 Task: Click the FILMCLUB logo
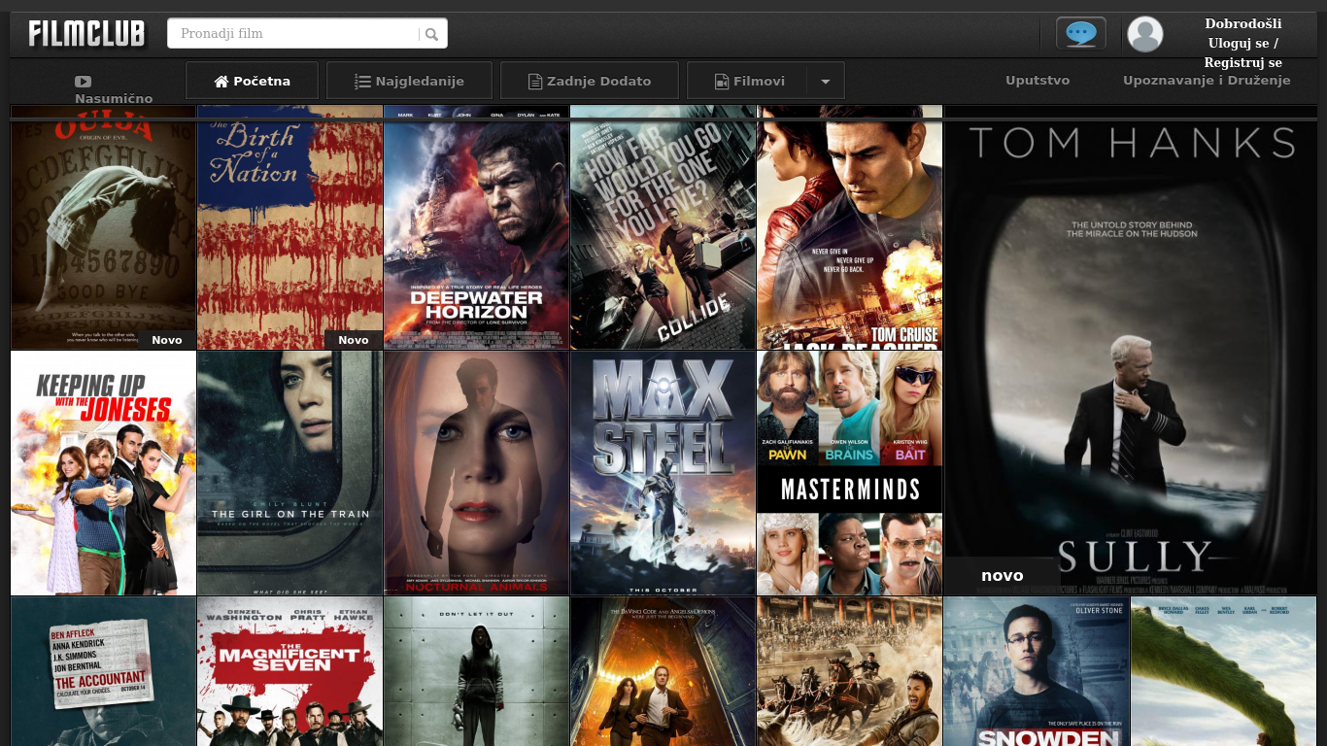pyautogui.click(x=87, y=34)
